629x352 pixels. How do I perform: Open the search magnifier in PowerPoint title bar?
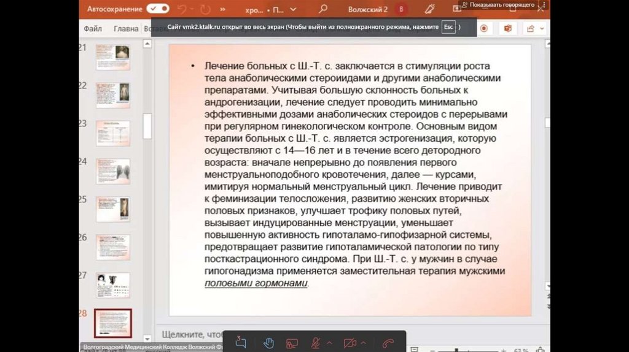click(323, 9)
